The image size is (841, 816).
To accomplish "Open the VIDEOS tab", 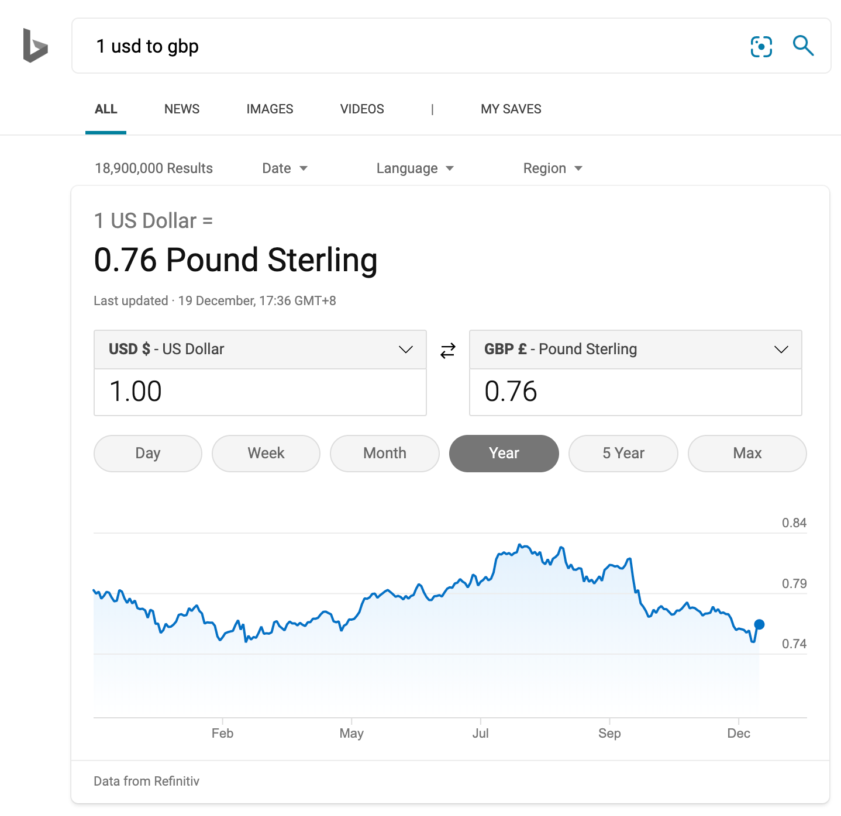I will [x=362, y=109].
